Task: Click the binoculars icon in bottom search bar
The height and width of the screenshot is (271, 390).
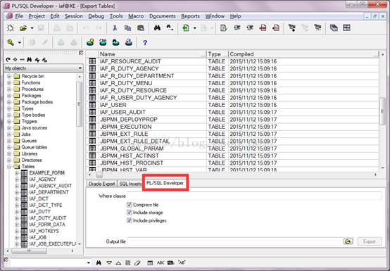Action: 99,263
